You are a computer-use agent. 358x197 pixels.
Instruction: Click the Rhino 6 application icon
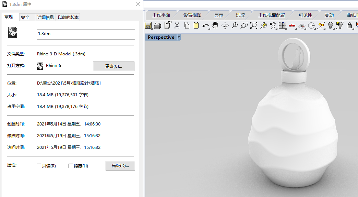[40, 66]
